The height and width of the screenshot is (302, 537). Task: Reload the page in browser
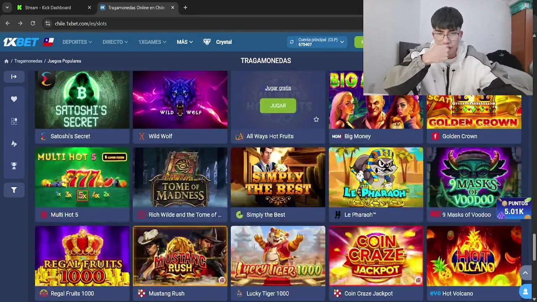pos(33,23)
